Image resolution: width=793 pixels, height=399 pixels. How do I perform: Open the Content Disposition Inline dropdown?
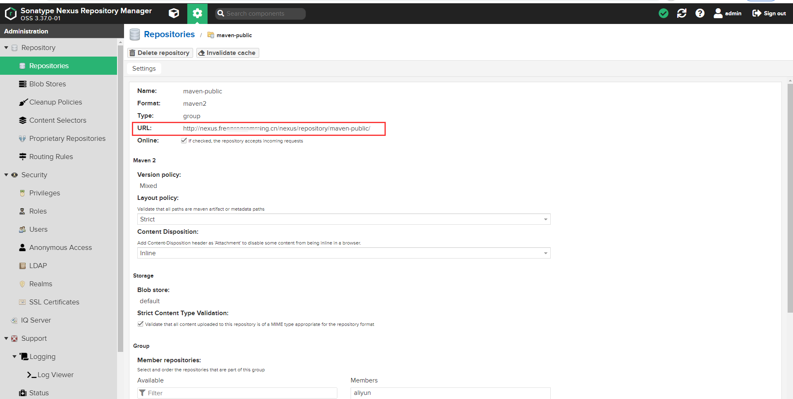pos(344,253)
